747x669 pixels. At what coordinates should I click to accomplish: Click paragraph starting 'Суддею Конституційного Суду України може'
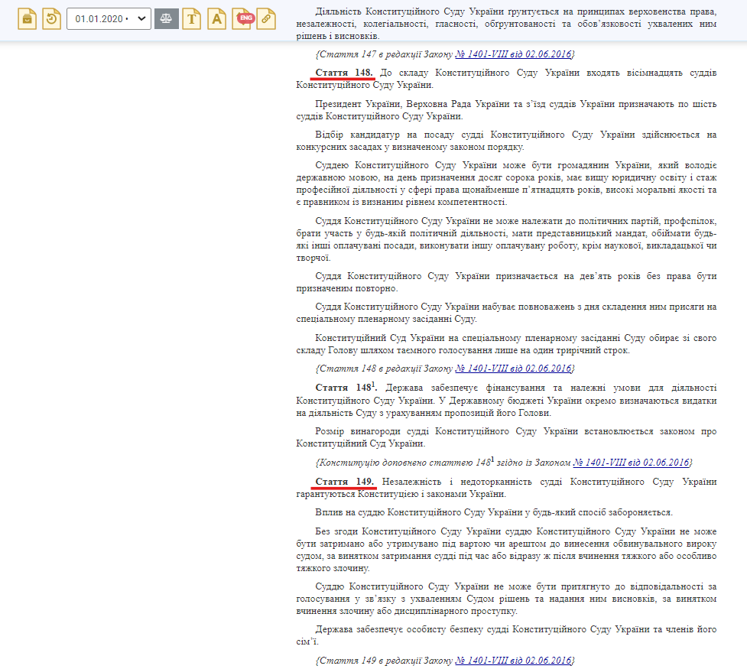[506, 184]
